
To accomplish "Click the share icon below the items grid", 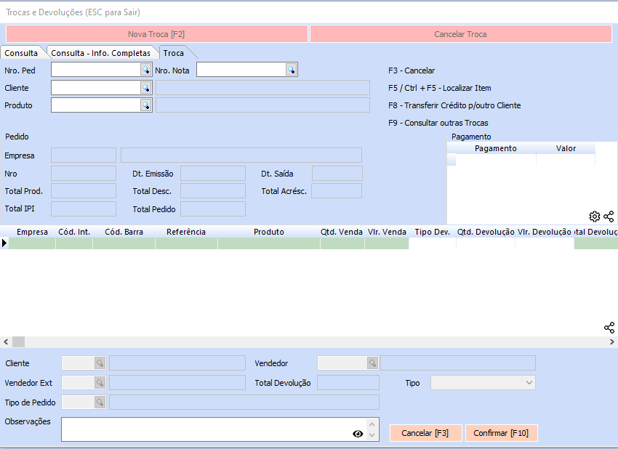I will [609, 328].
